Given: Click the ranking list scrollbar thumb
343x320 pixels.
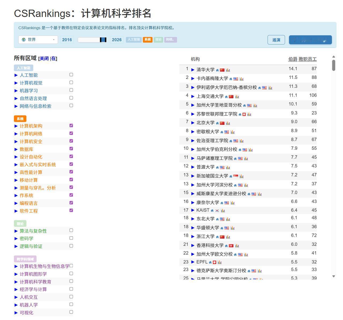Looking at the screenshot, I should 334,65.
